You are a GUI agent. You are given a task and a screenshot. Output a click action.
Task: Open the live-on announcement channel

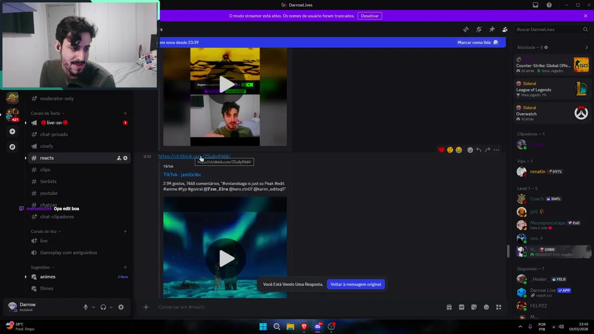[x=79, y=123]
